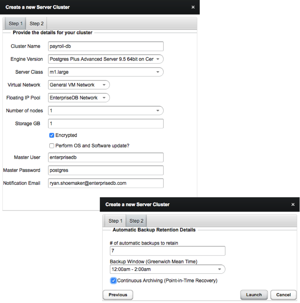Switch to Step 2 tab in top dialog
Screen dimensions: 300x303
37,24
